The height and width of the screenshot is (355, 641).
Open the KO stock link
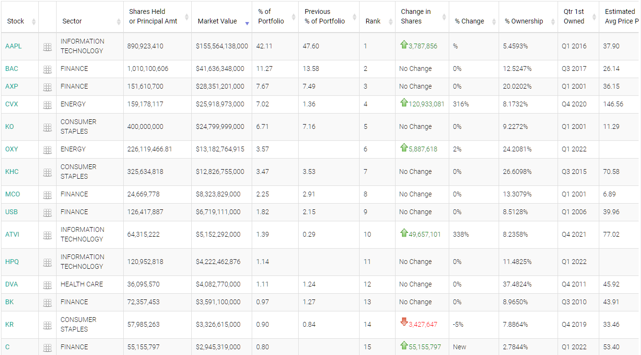[x=10, y=126]
